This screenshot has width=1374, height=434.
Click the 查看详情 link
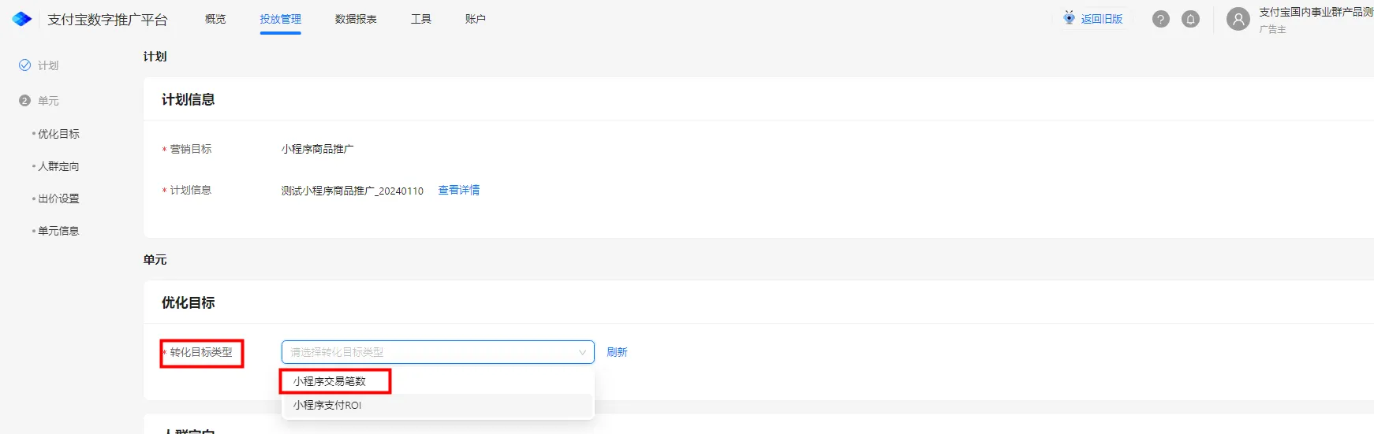pos(459,190)
